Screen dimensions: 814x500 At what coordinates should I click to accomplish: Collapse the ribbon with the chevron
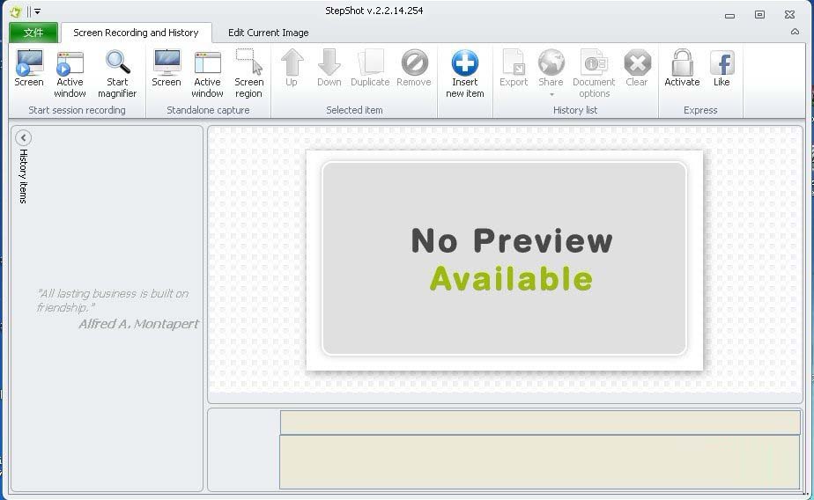click(x=795, y=33)
